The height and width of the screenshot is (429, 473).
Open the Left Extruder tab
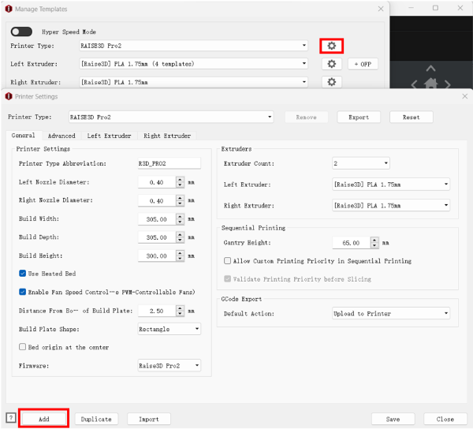point(109,136)
